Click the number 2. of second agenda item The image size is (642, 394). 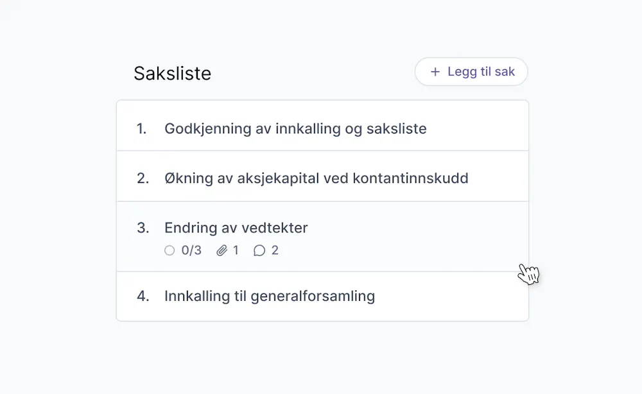point(143,178)
